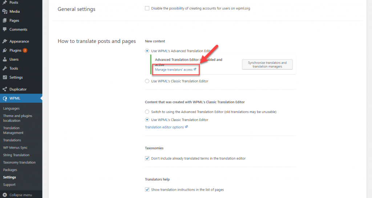Screen dimensions: 372x198
Task: Open Taxonomy translation submenu
Action: (19, 162)
